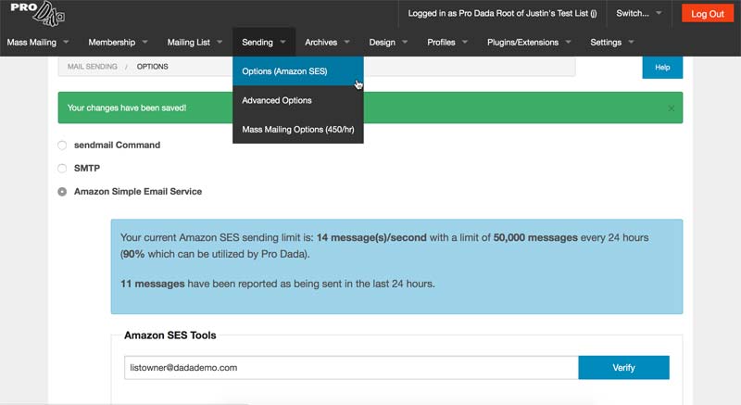The width and height of the screenshot is (741, 405).
Task: Click the 'Logged in as Pro Dada Root' text
Action: click(x=502, y=13)
